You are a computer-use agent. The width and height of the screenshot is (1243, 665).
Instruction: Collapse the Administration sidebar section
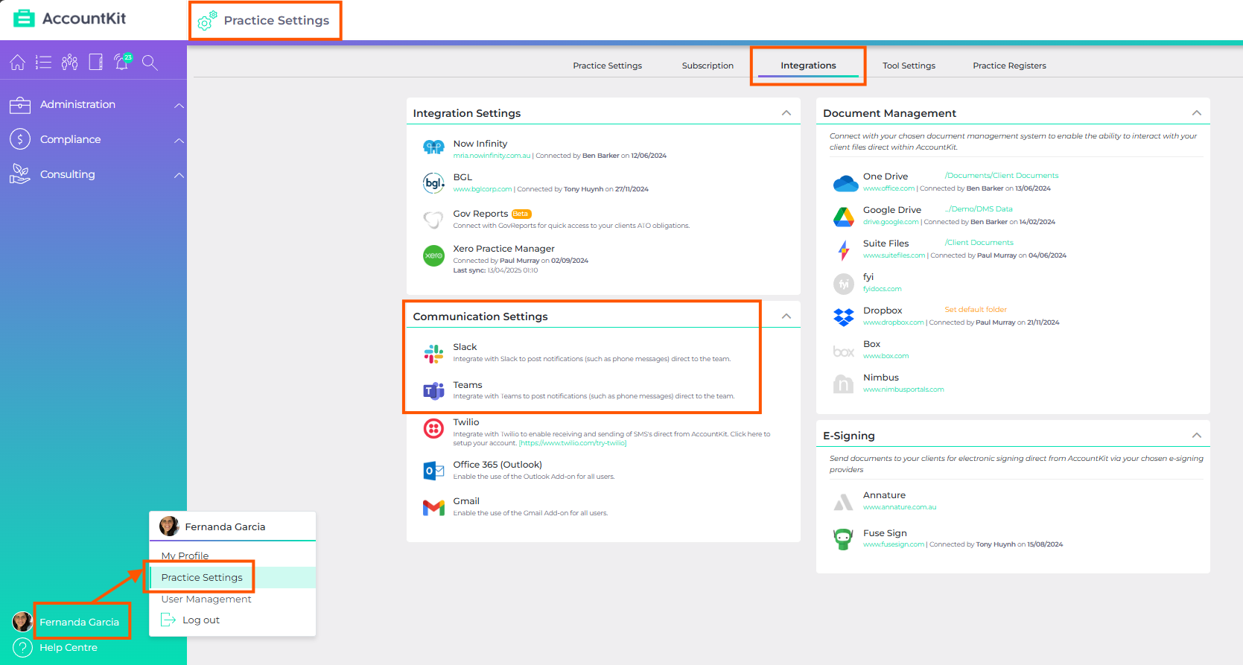tap(179, 105)
